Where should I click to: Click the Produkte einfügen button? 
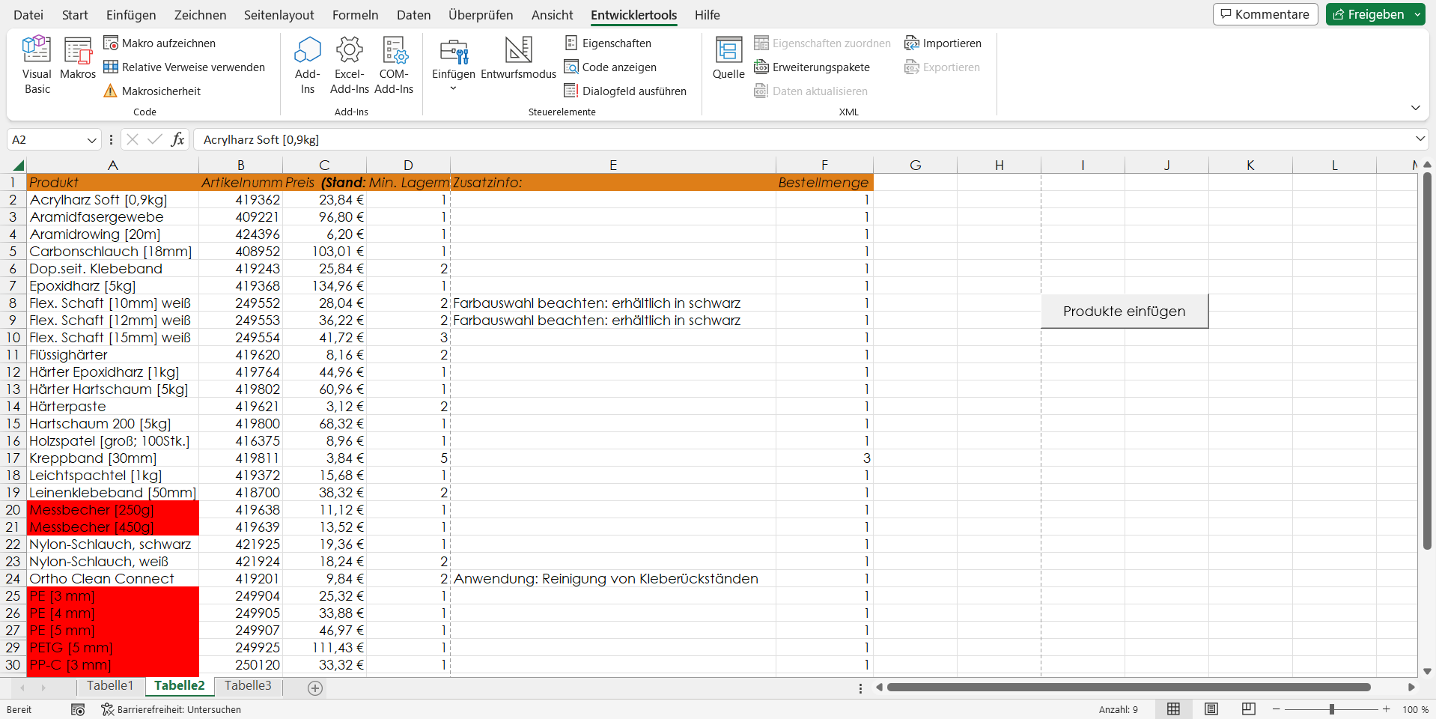pyautogui.click(x=1124, y=312)
